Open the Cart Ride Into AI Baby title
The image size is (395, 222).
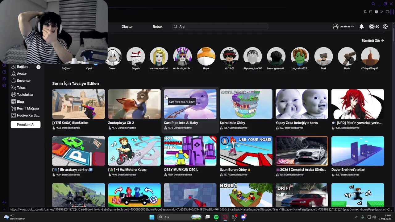pos(181,123)
